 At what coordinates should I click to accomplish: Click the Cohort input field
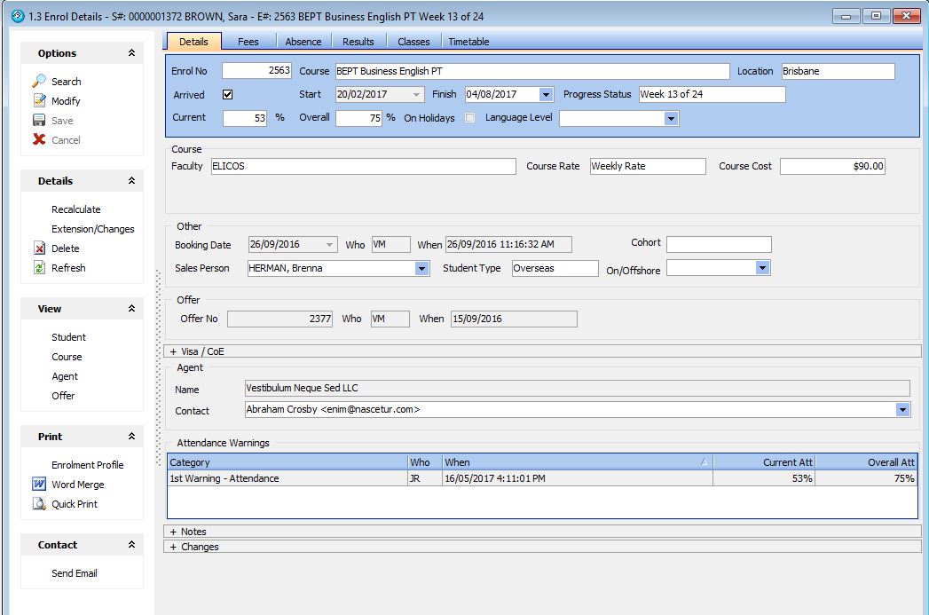point(719,244)
